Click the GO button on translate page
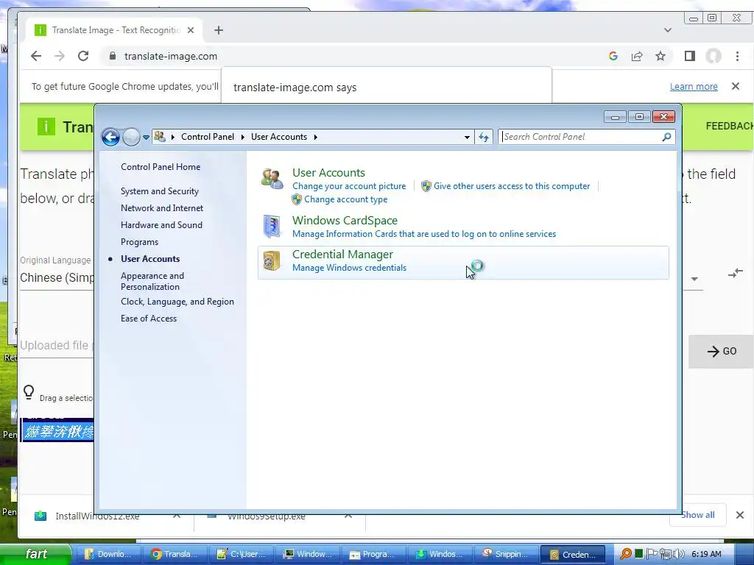754x565 pixels. click(722, 351)
